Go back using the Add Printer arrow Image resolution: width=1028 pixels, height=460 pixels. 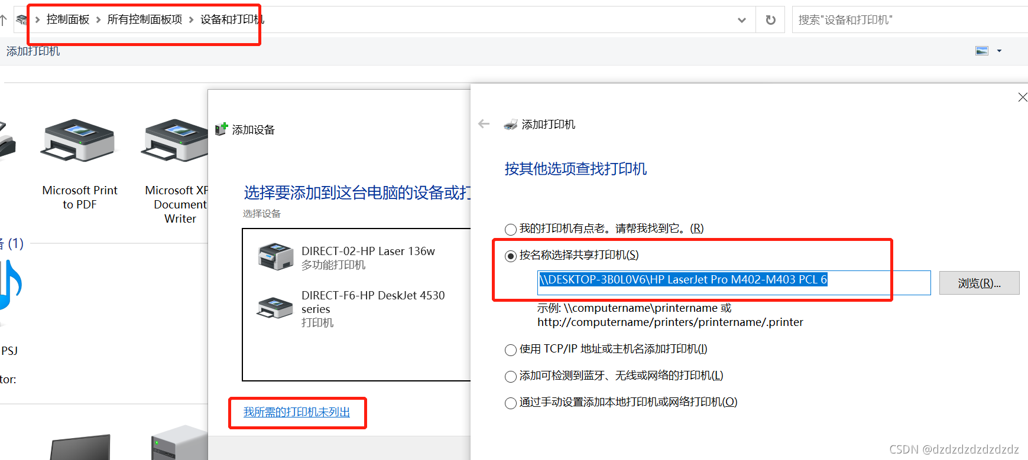[x=484, y=124]
